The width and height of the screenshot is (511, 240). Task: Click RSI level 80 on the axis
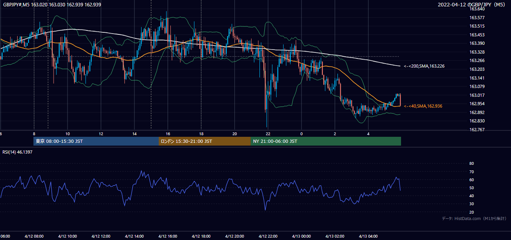click(x=471, y=164)
